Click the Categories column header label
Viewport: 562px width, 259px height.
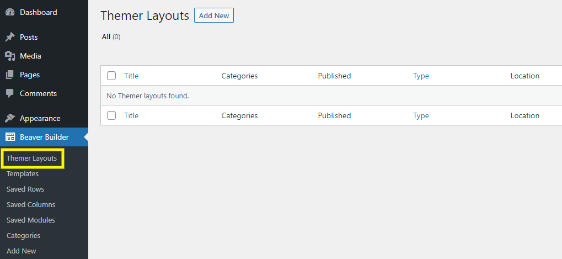239,76
